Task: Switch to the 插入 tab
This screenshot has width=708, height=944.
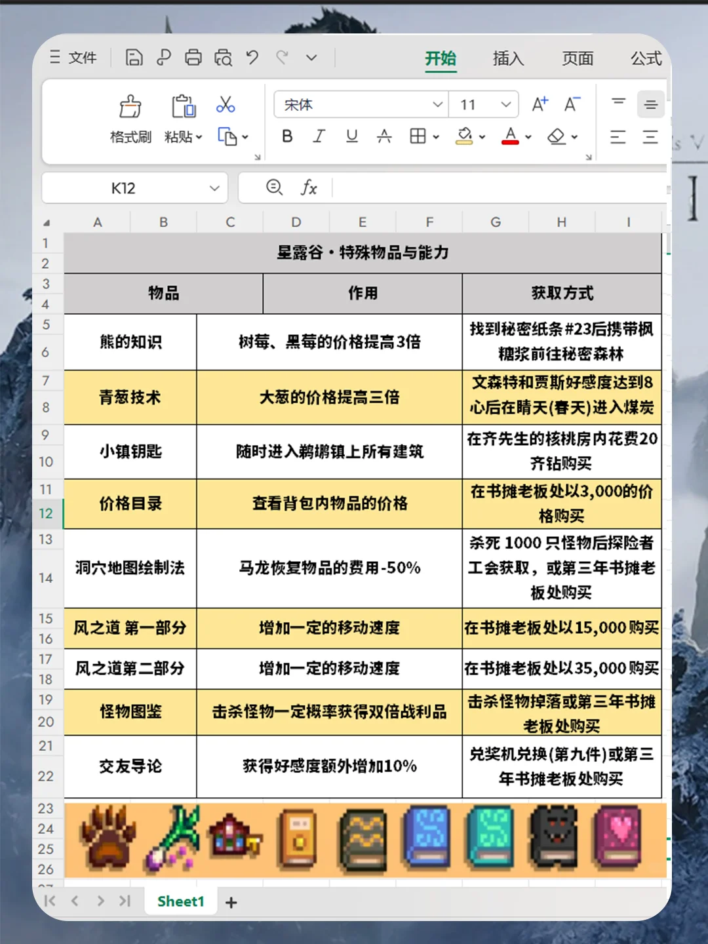Action: coord(509,58)
